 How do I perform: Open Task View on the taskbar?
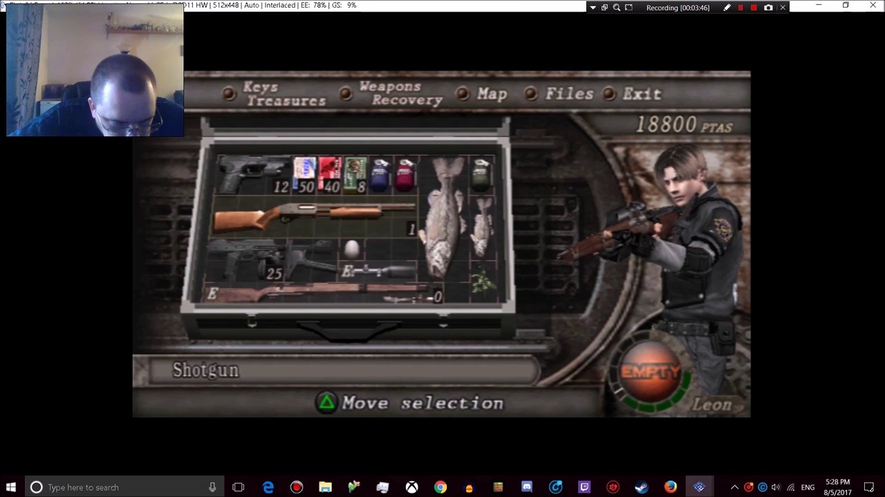[x=239, y=487]
